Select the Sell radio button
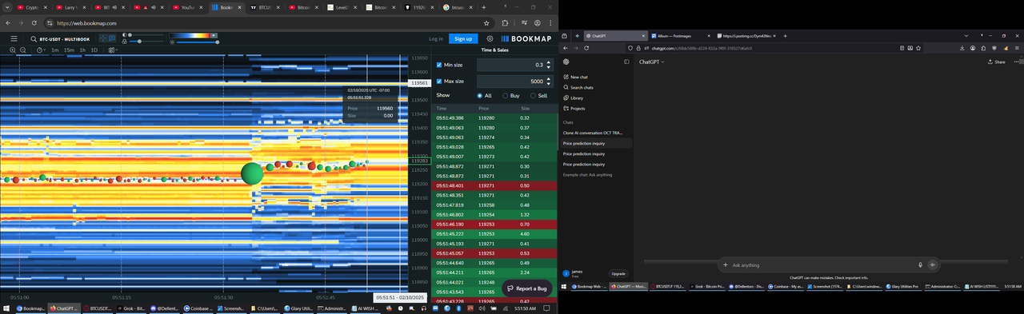Screen dimensions: 1024x314 [x=532, y=95]
